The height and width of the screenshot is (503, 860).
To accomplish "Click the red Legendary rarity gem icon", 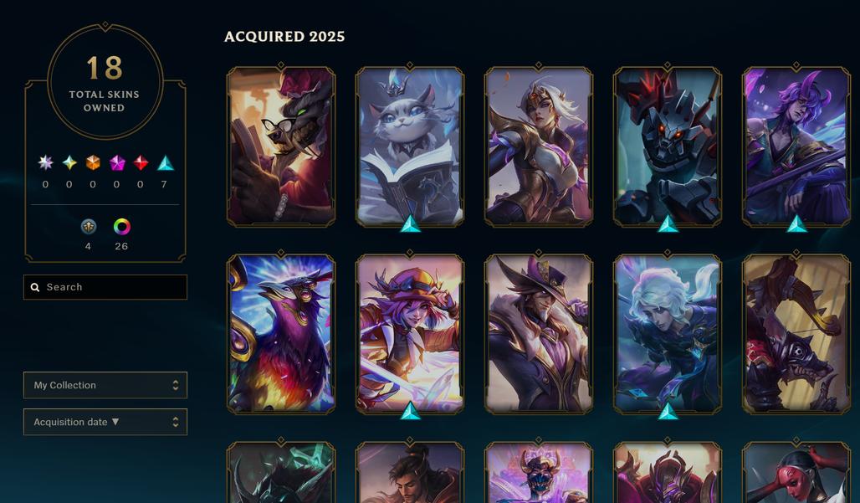I will [141, 162].
